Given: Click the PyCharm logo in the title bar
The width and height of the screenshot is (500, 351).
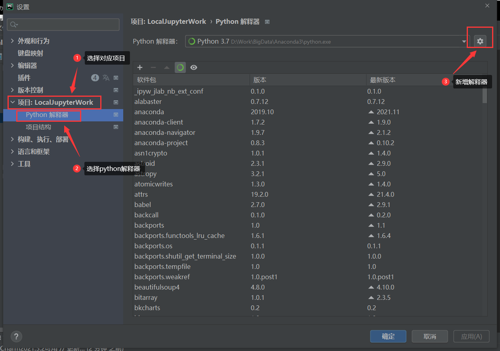Looking at the screenshot, I should [x=10, y=6].
